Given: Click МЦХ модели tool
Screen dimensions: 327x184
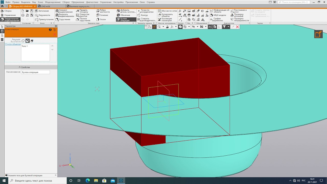Looking at the screenshot, I should tap(218, 15).
